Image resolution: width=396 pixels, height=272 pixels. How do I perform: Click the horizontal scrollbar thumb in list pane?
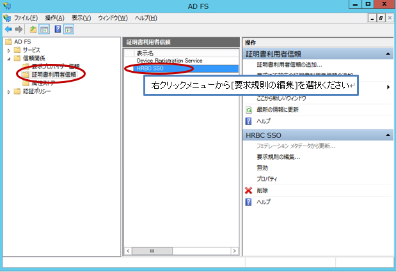pos(152,251)
